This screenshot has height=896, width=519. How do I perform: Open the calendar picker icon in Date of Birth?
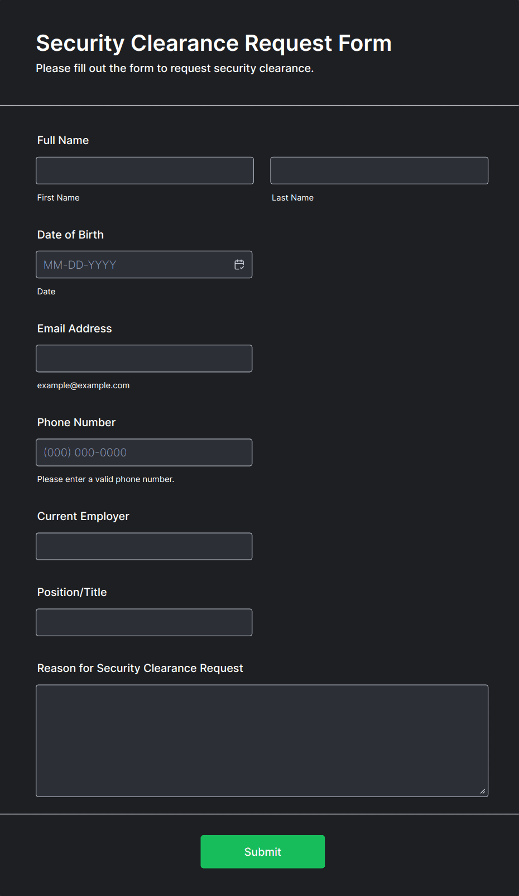point(239,265)
